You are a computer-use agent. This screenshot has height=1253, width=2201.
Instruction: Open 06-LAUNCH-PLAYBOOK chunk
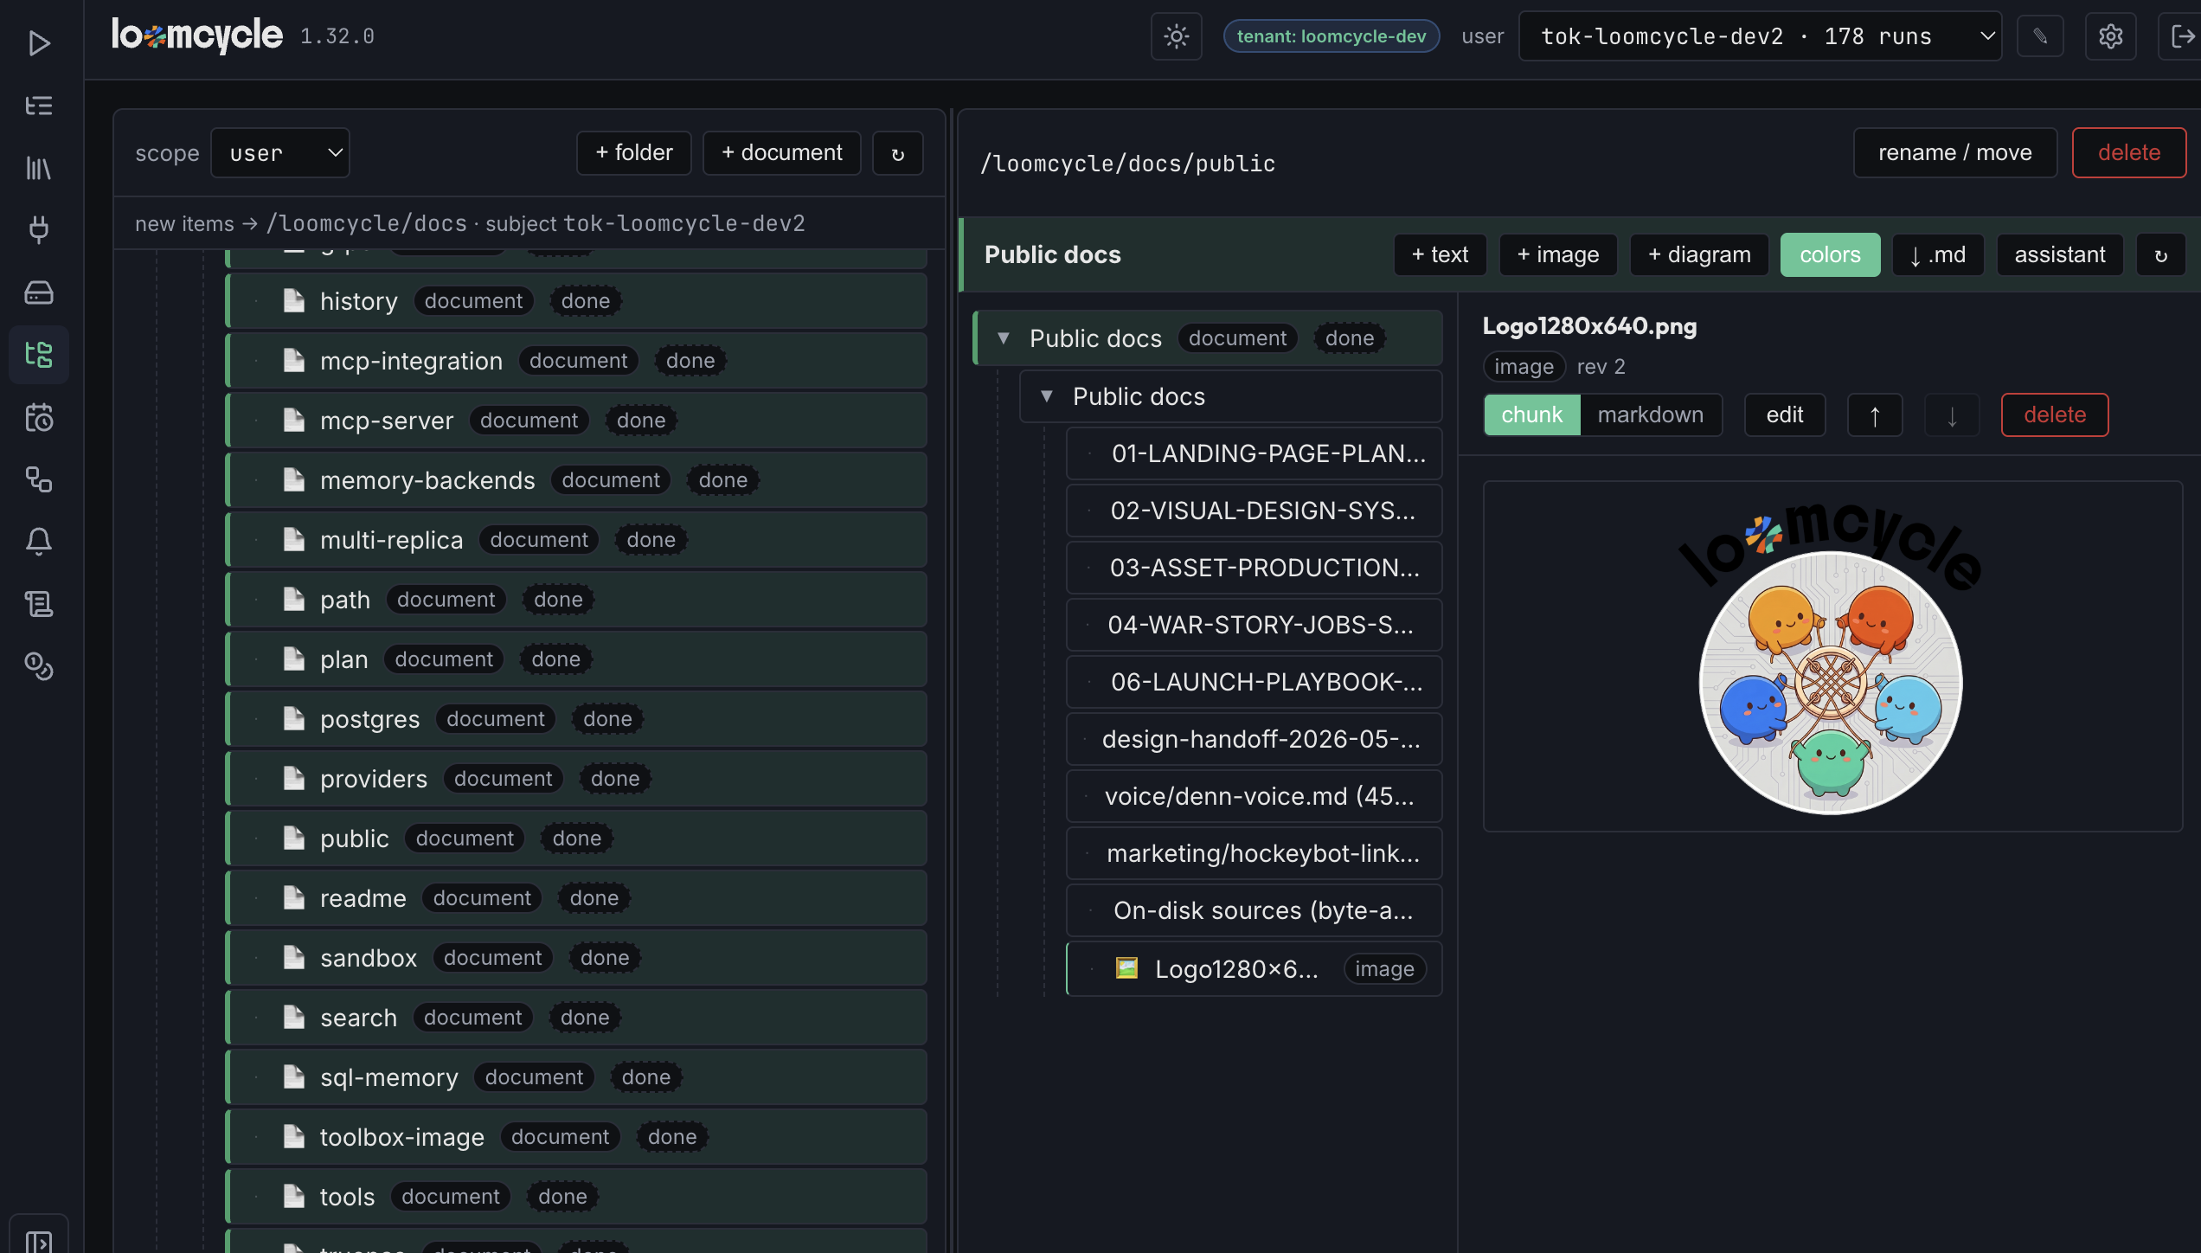pyautogui.click(x=1254, y=682)
